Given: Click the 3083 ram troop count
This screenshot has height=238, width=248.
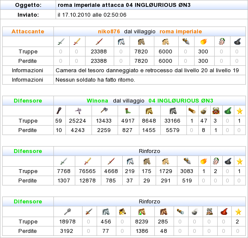Looking at the screenshot, I should [187, 171].
